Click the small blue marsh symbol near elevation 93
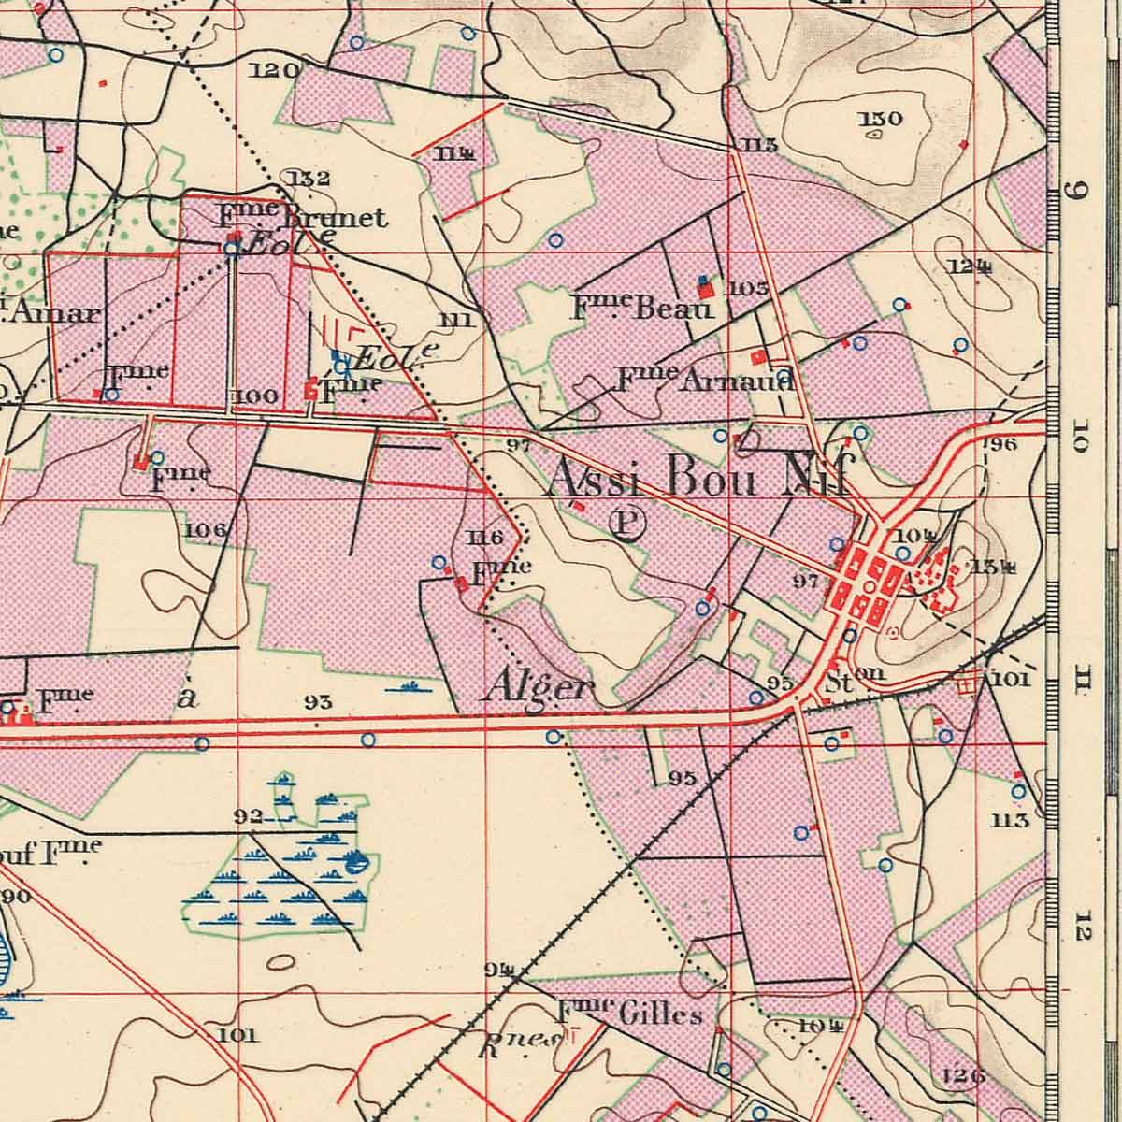 coord(409,687)
